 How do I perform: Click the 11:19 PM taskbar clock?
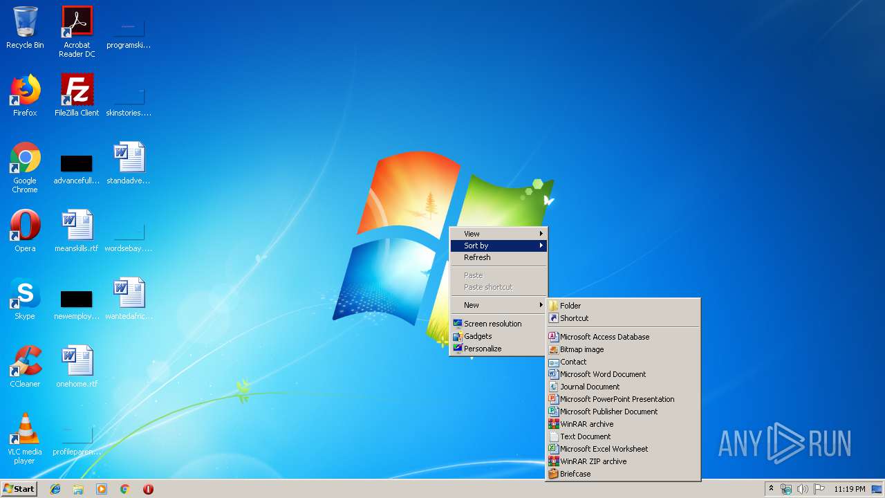[849, 489]
